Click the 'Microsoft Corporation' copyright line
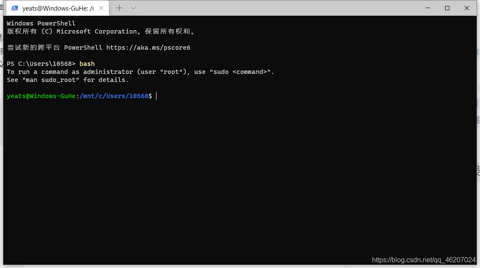The width and height of the screenshot is (480, 268). pyautogui.click(x=101, y=31)
